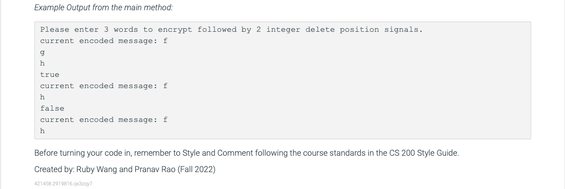Click the "CS 200 Style Guide" text
This screenshot has width=565, height=189.
pyautogui.click(x=424, y=153)
